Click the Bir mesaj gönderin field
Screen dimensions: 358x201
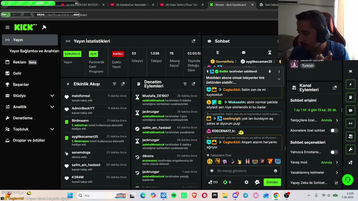[x=244, y=171]
